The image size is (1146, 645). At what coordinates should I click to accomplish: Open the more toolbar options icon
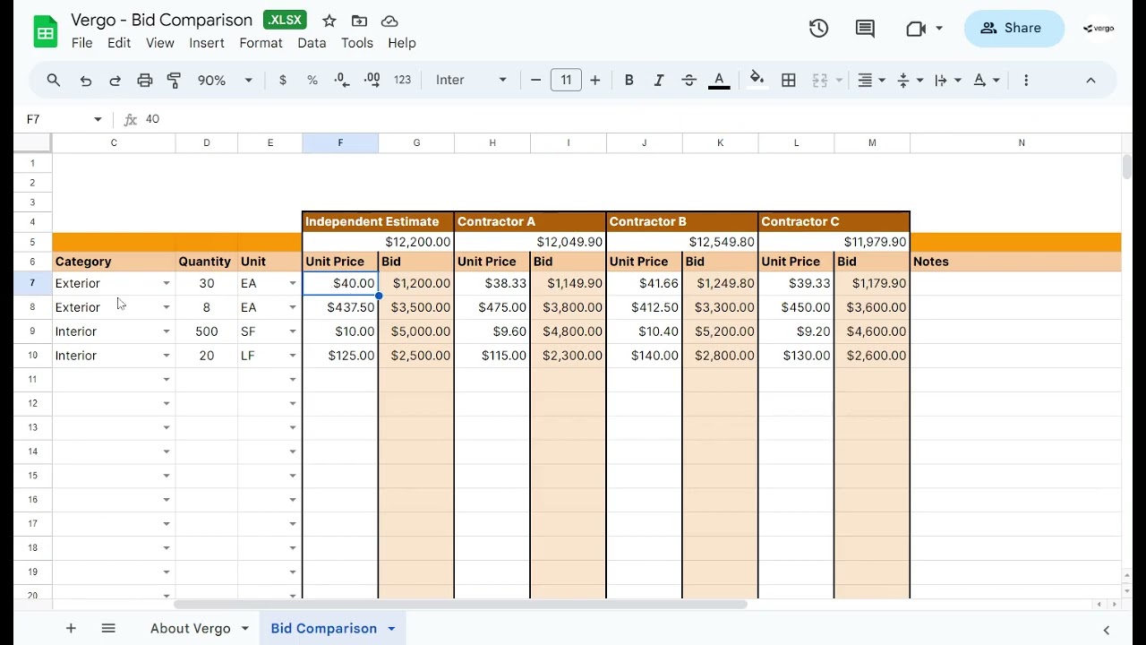[x=1026, y=81]
